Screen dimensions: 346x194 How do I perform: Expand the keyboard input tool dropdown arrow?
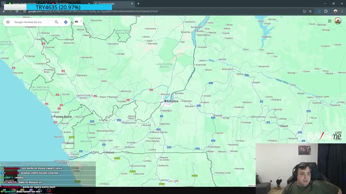point(81,22)
